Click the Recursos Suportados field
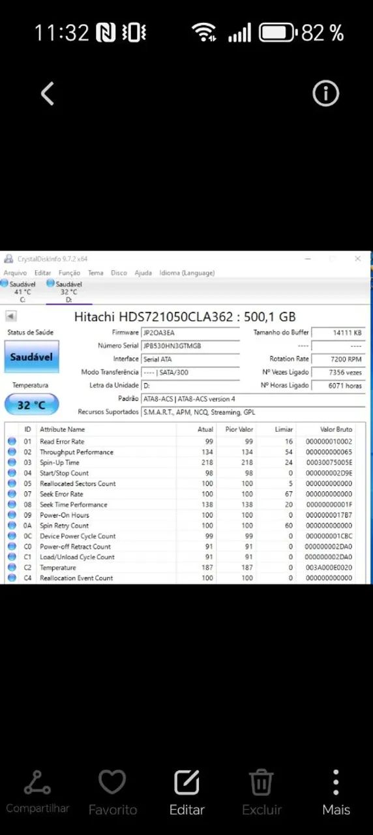This screenshot has height=835, width=373. (x=253, y=412)
